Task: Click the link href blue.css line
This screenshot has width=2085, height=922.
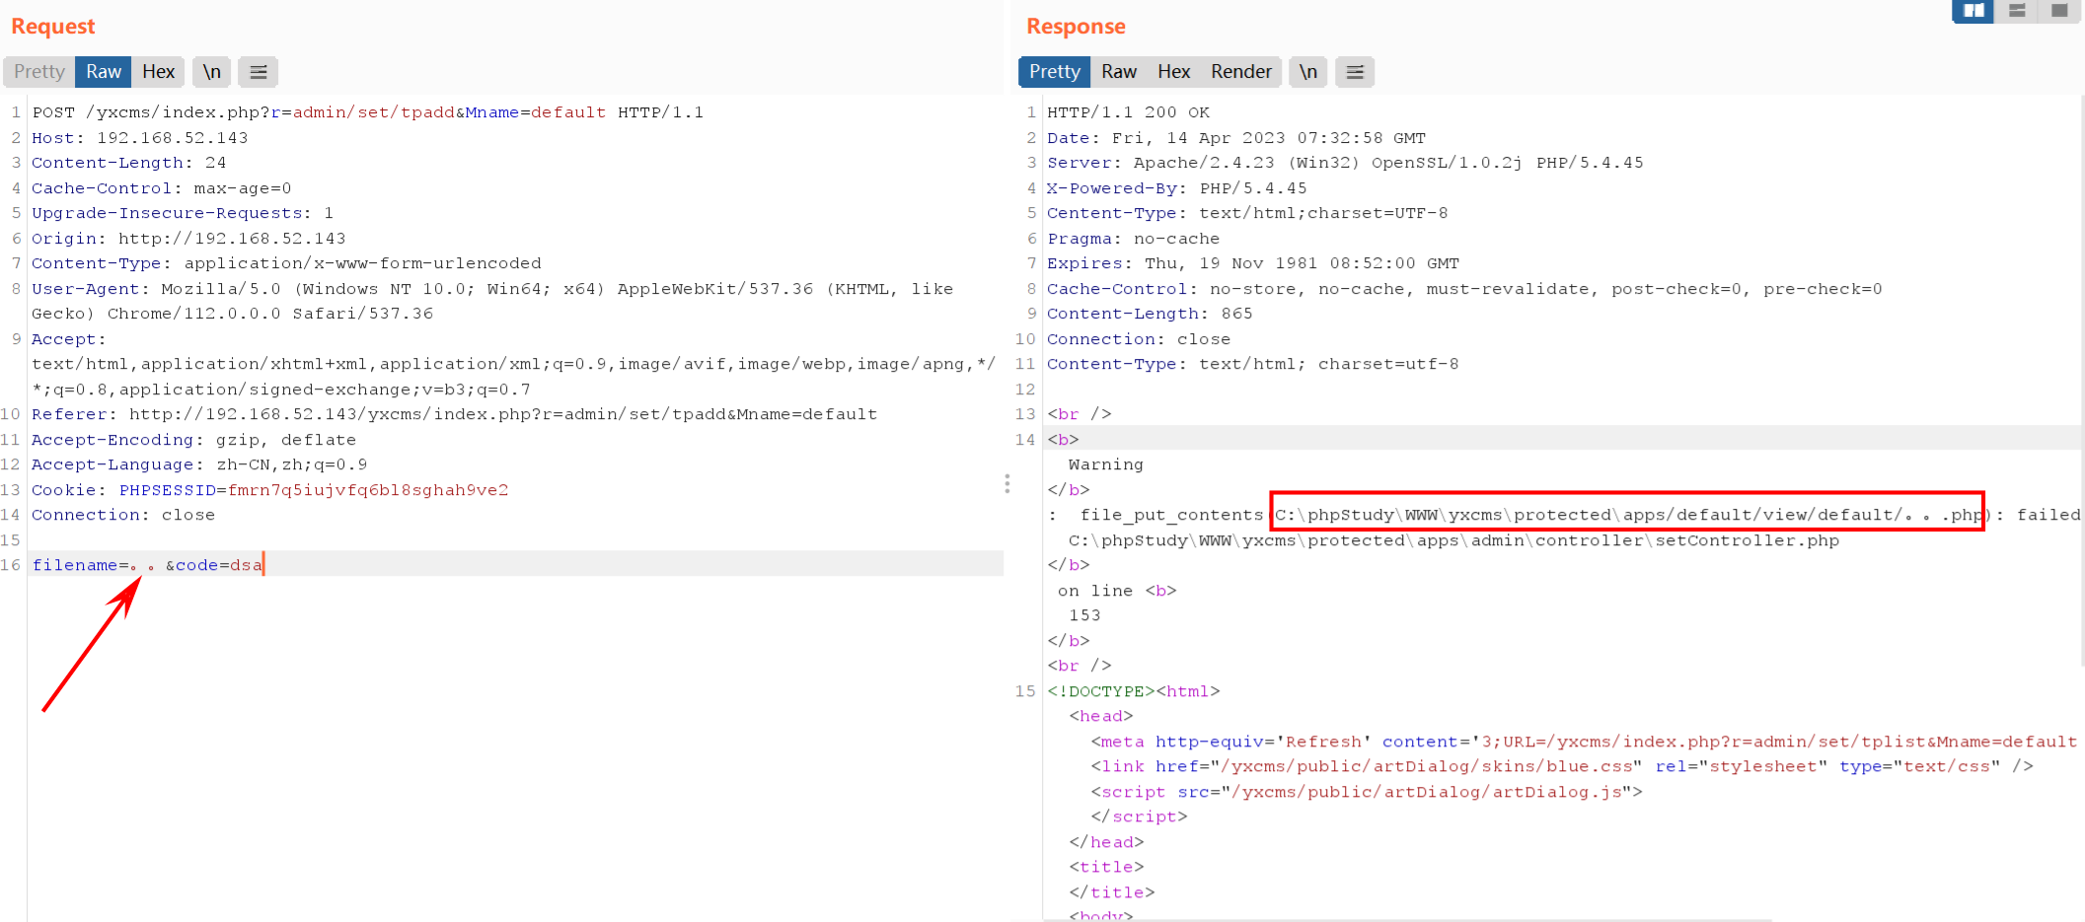Action: click(x=1562, y=766)
